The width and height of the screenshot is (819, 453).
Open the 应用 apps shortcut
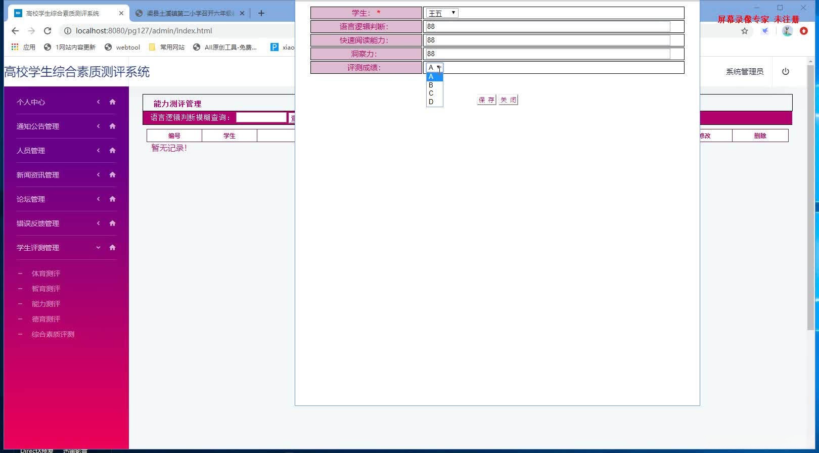[23, 47]
